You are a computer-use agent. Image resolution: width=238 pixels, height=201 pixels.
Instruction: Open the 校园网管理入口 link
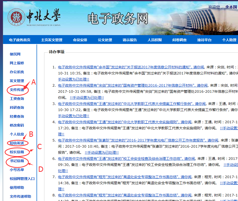tap(22, 179)
